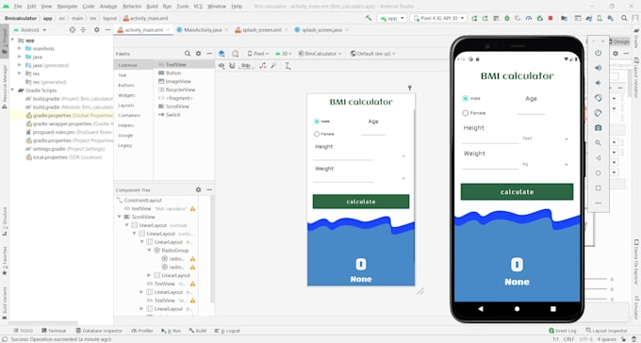
Task: Open Database Inspector tool window
Action: (99, 331)
